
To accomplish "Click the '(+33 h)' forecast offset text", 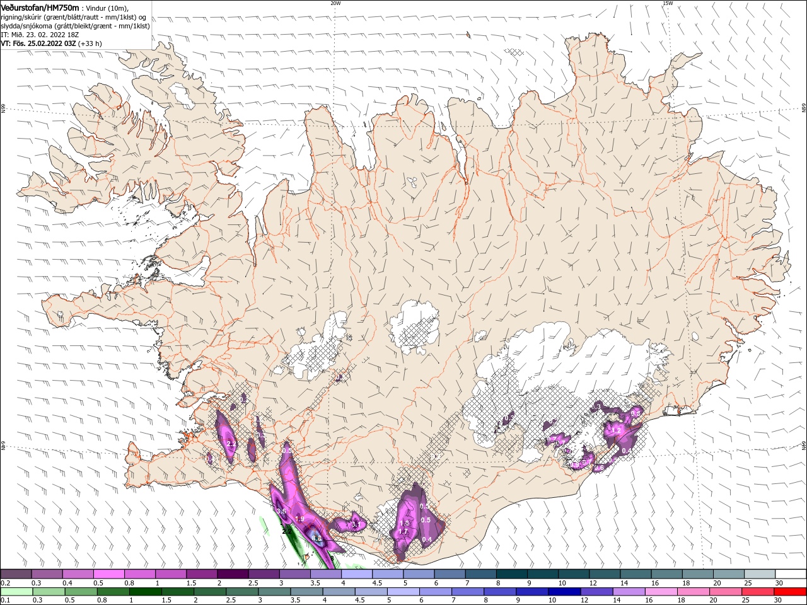I will (x=90, y=43).
